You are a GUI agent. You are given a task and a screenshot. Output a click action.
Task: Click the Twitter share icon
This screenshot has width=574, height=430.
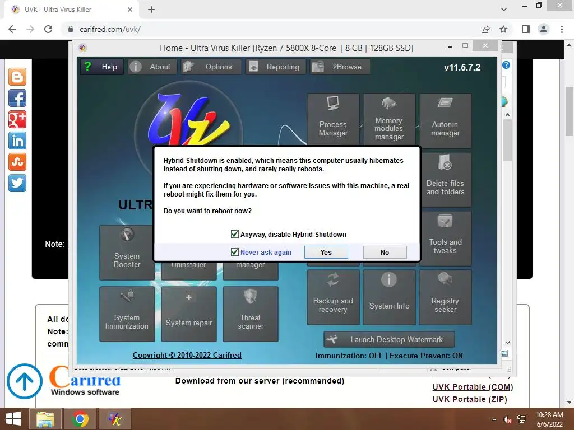(x=17, y=183)
